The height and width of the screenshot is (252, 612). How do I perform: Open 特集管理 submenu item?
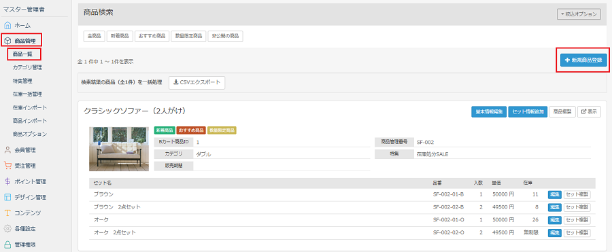click(22, 81)
